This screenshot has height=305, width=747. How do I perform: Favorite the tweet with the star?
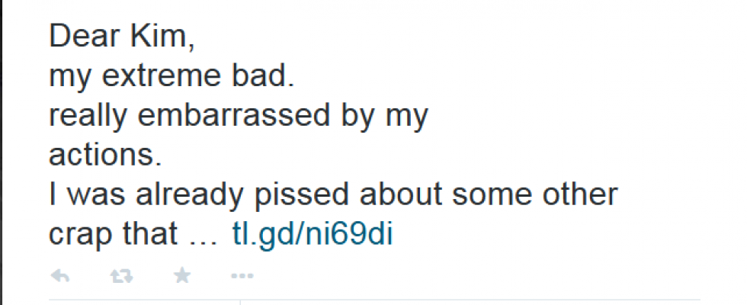(182, 276)
